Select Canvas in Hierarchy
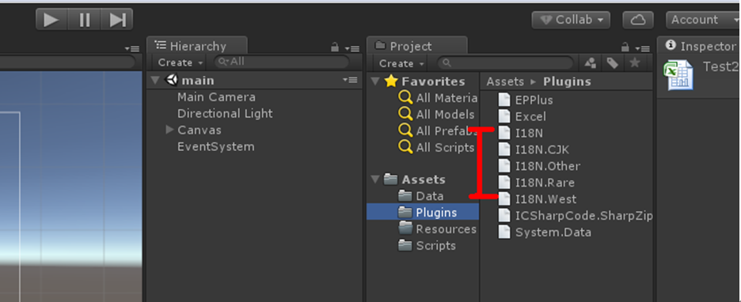This screenshot has width=741, height=302. click(199, 130)
